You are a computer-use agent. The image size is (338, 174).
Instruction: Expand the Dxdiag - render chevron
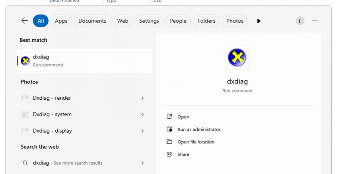point(142,98)
